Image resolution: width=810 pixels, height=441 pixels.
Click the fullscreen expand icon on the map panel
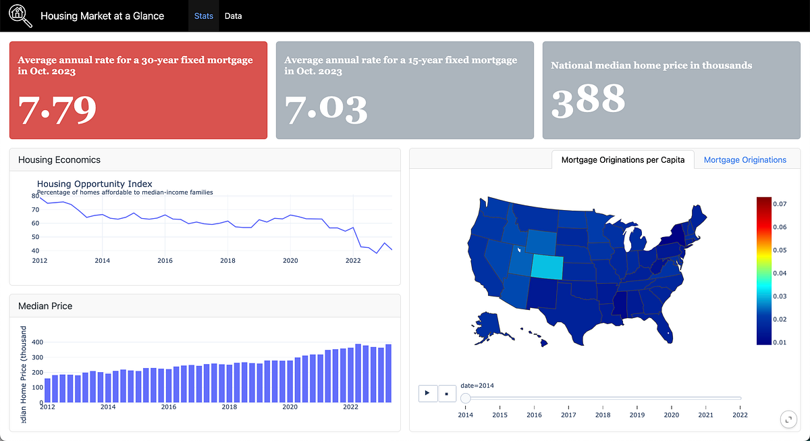point(788,419)
